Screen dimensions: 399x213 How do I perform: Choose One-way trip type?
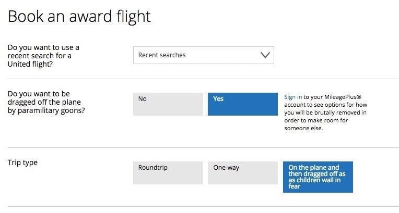pos(243,172)
